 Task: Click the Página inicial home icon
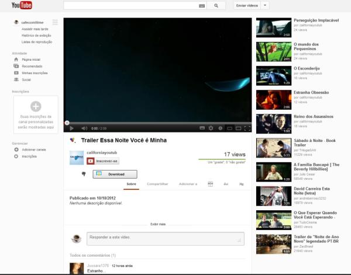pyautogui.click(x=16, y=60)
